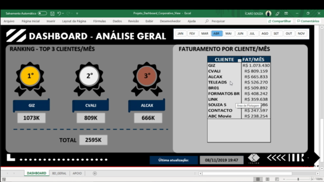Switch to the Página Inicial tab
Viewport: 324px width, 182px height.
[30, 21]
